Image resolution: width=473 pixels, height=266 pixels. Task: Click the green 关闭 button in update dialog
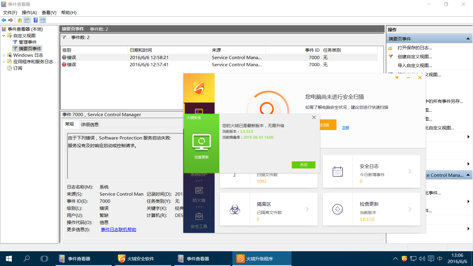point(304,165)
